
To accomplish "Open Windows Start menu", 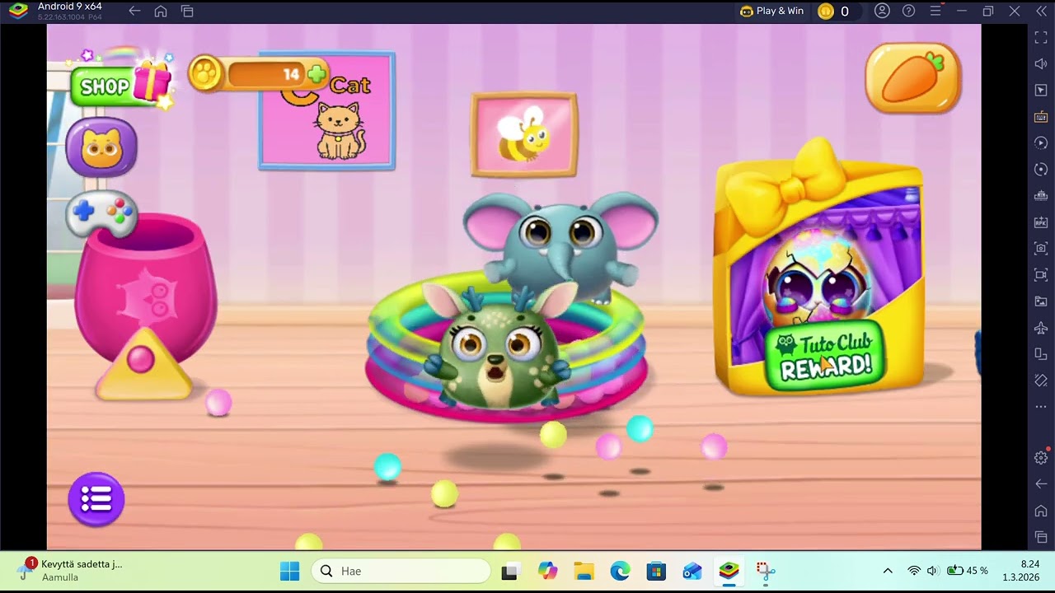I will tap(290, 571).
